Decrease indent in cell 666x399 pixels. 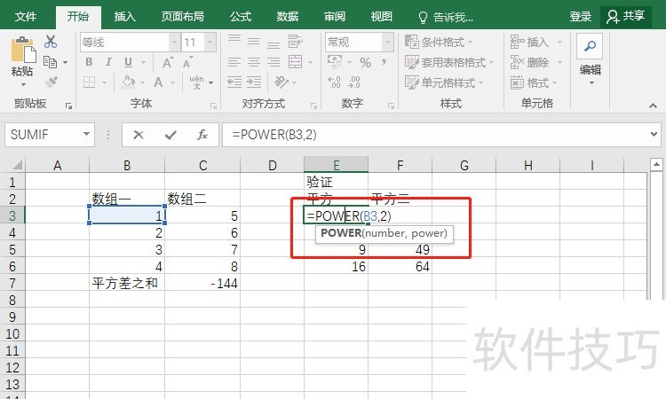click(234, 82)
